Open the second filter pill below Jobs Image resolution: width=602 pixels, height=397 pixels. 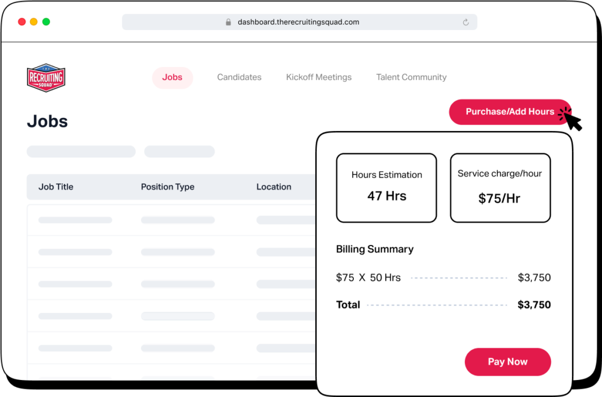[x=179, y=152]
